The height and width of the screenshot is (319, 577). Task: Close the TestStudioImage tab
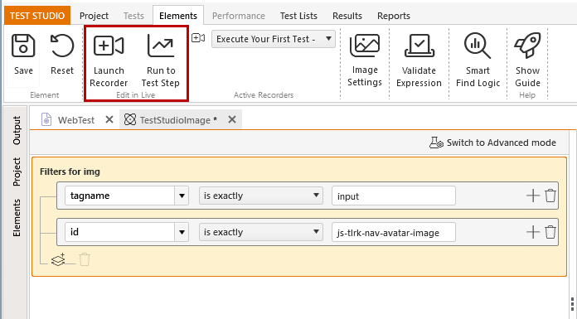coord(232,119)
